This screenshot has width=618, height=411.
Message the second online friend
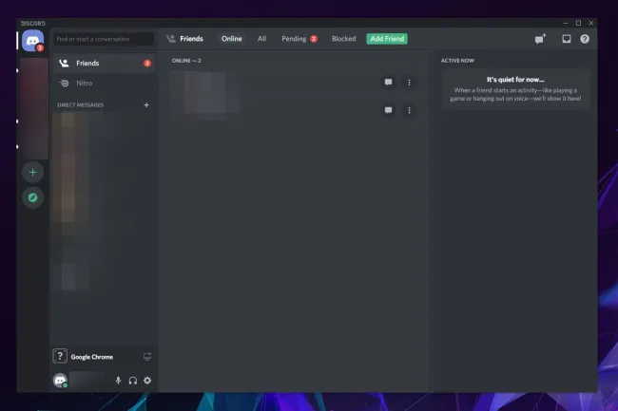click(388, 110)
